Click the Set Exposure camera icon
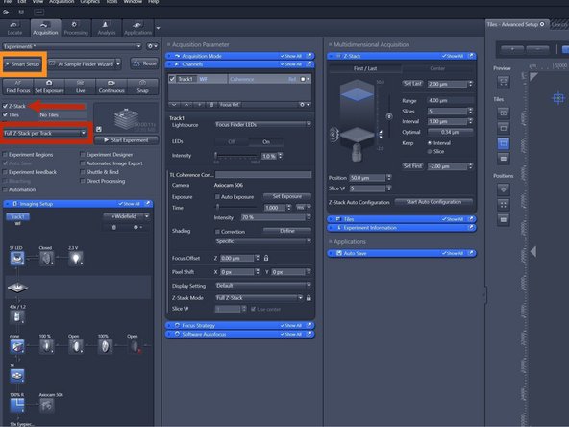 point(49,83)
